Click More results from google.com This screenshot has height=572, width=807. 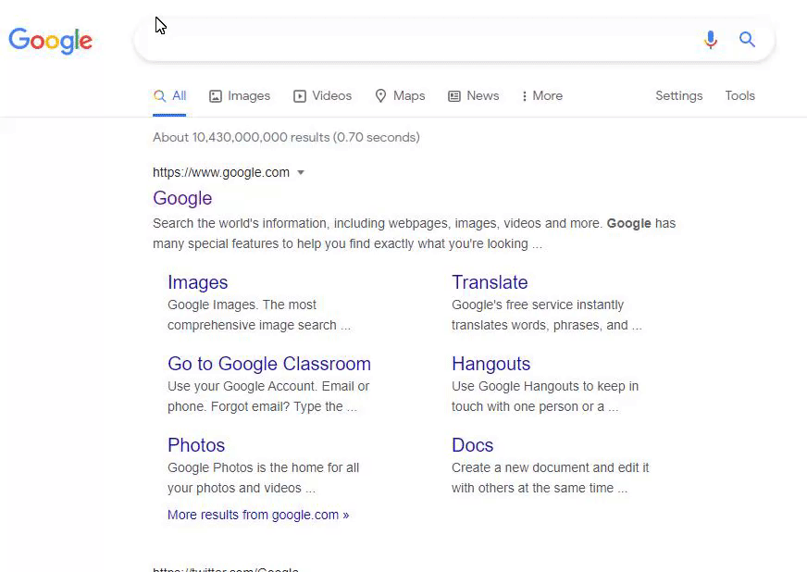(257, 515)
